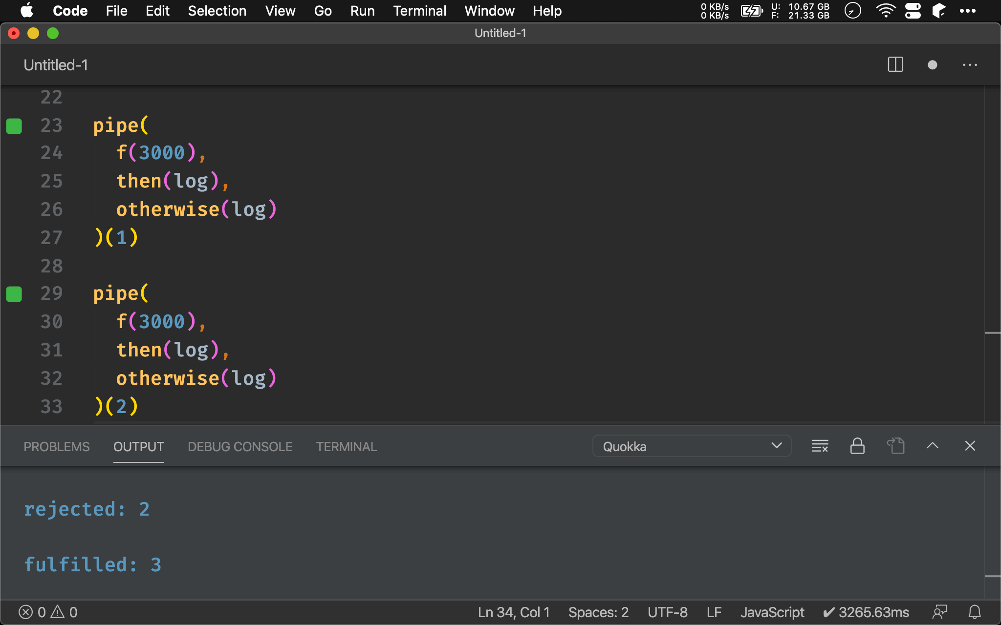Click the Untitled-1 editor tab
The height and width of the screenshot is (625, 1001).
click(x=56, y=65)
